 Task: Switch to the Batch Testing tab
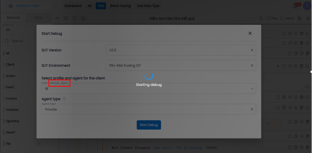pos(120,6)
